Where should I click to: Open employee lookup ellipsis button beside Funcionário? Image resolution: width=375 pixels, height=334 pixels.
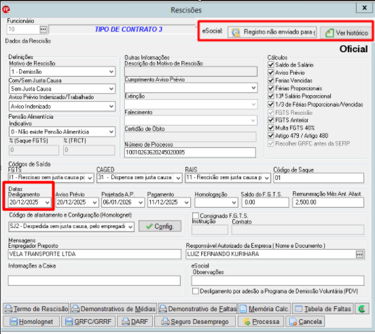point(43,29)
